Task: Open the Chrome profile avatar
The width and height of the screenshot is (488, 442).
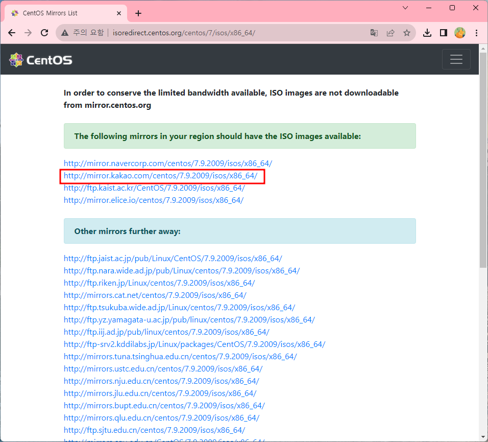Action: tap(460, 33)
